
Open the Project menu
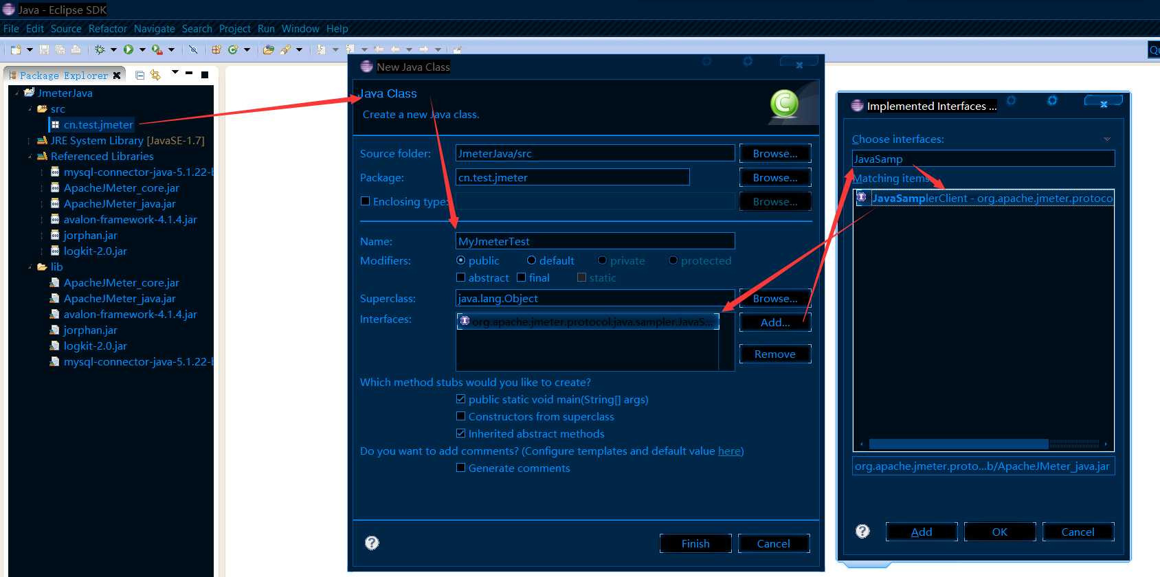point(235,29)
